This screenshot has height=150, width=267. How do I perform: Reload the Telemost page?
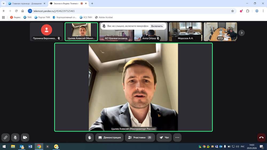(16, 11)
